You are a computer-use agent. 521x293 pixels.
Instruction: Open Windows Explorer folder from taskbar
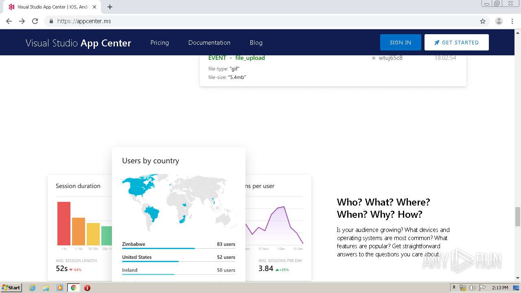(46, 288)
